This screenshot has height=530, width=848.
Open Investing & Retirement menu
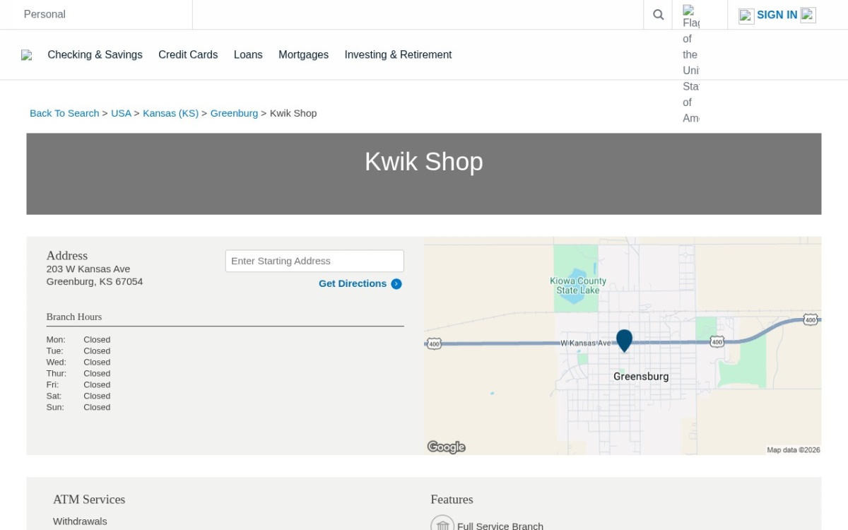point(398,54)
